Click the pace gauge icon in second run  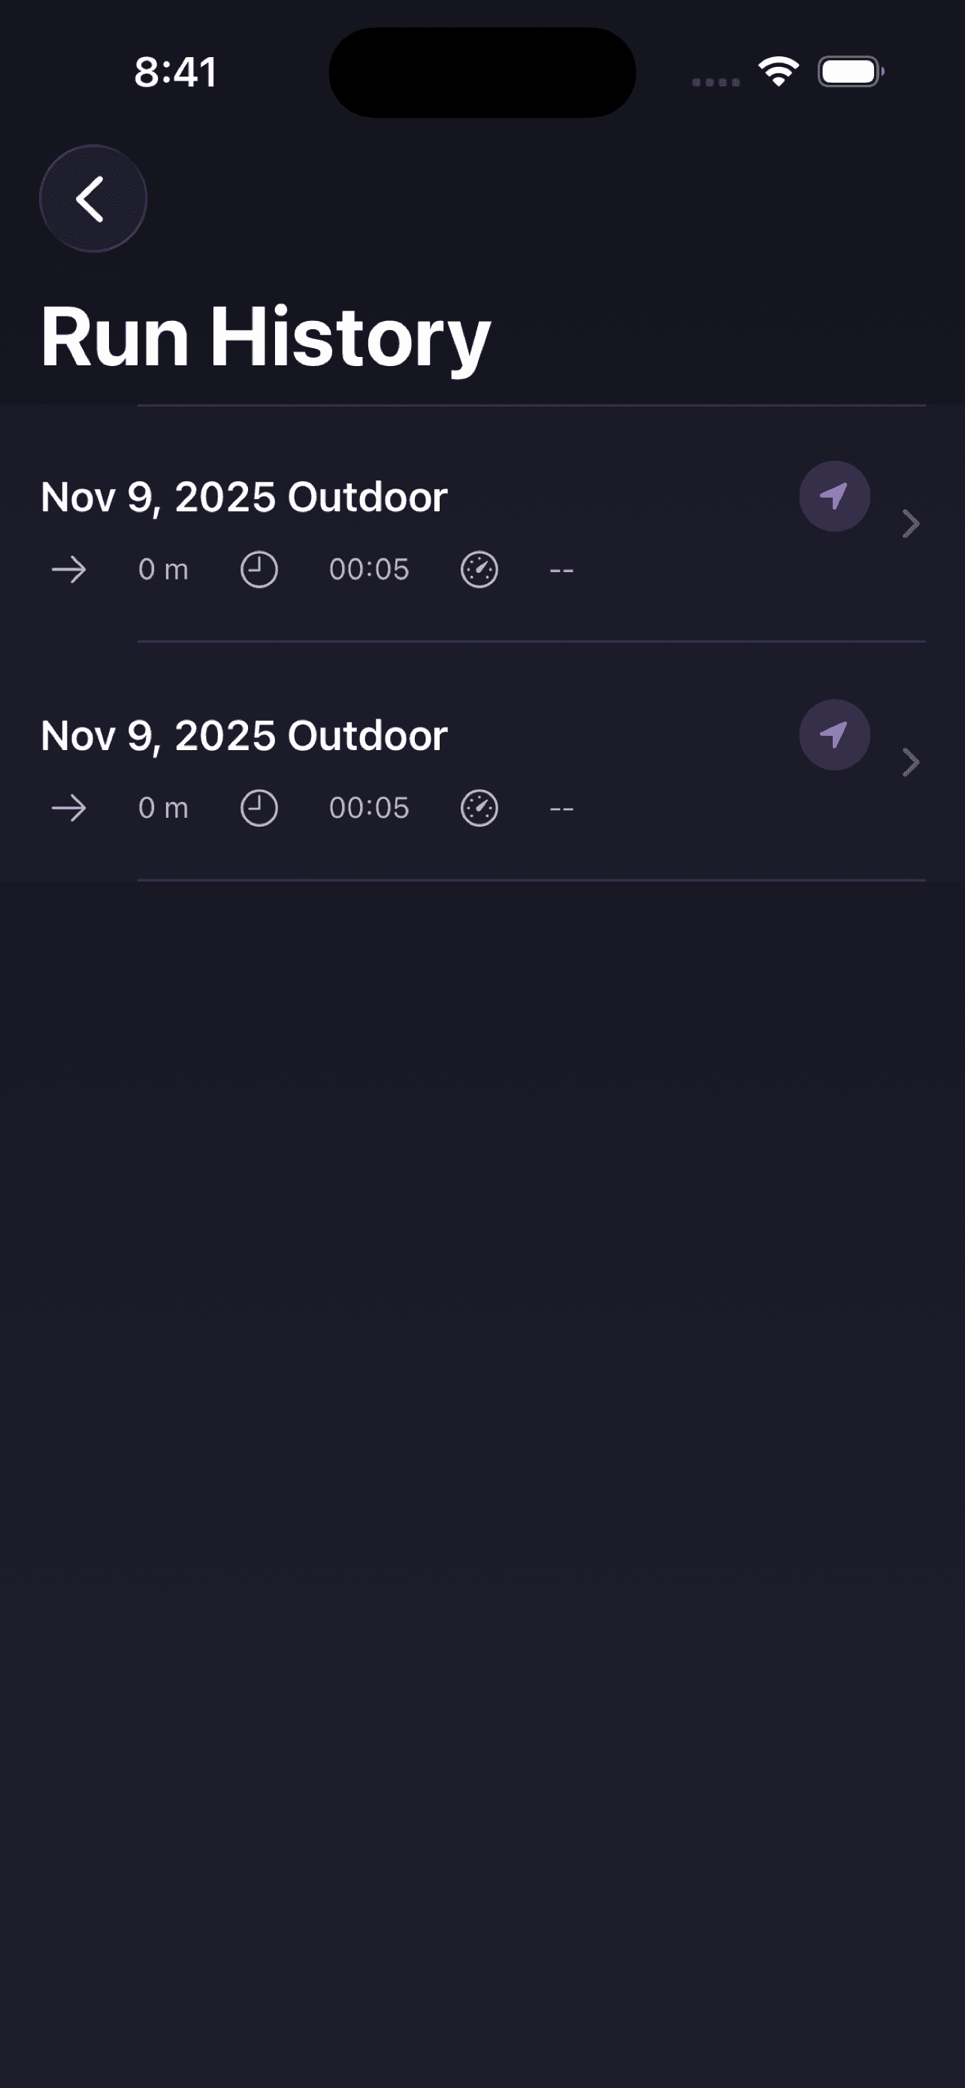479,808
